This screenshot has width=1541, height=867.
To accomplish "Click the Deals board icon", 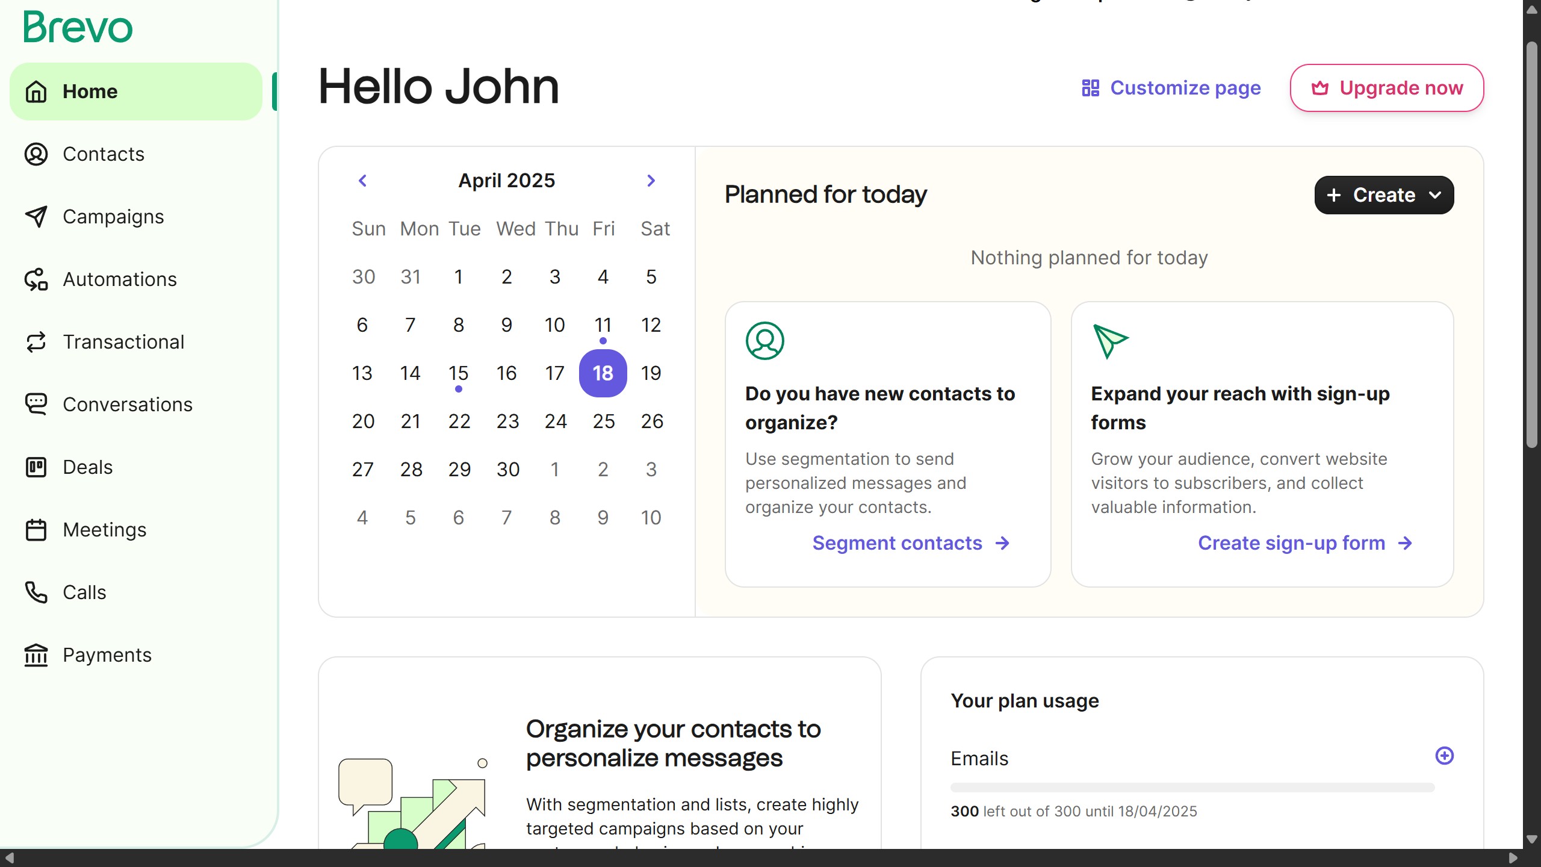I will (36, 467).
